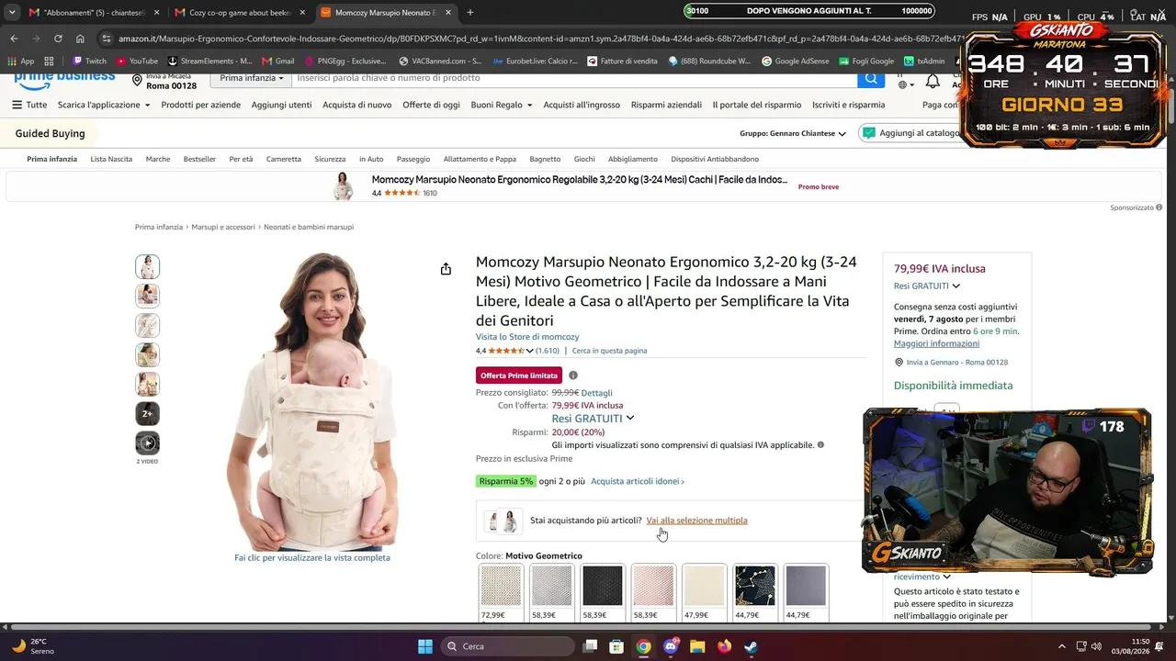
Task: Go to the browser home page
Action: coord(80,39)
